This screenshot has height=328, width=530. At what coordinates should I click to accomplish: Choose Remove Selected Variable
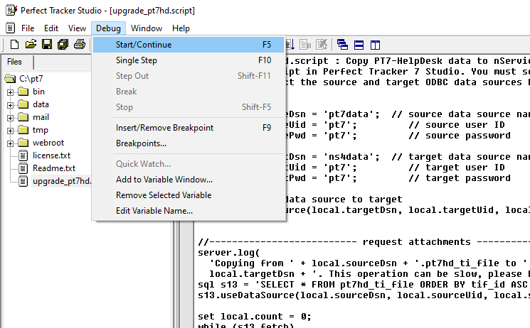pos(189,195)
